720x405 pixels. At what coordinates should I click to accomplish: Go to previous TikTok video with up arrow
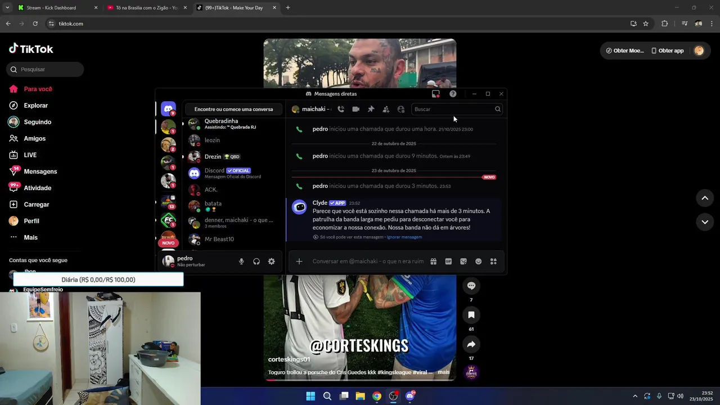pyautogui.click(x=705, y=198)
